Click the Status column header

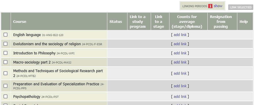point(116,21)
